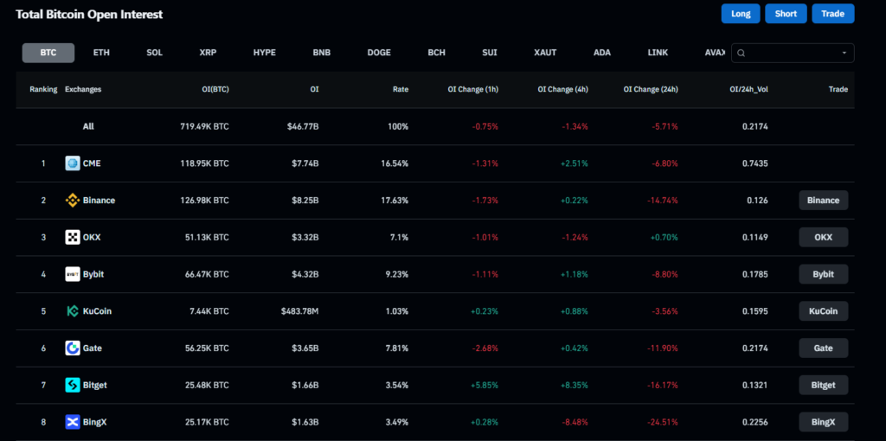Click the Bybit trade button
This screenshot has height=441, width=886.
click(x=823, y=274)
